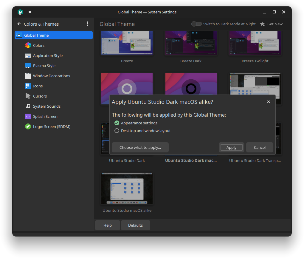
Task: Enable Desktop and window layout option
Action: point(117,131)
